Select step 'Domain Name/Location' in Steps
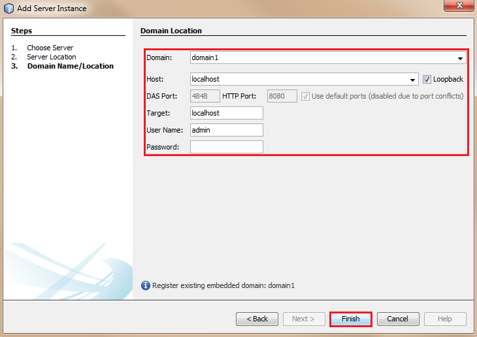 pyautogui.click(x=71, y=66)
